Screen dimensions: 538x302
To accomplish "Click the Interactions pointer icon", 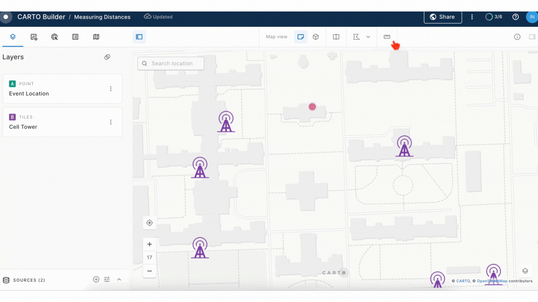I will coord(55,37).
